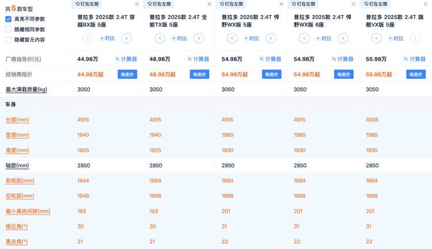Click 询底价 for 全能TX版
432x249 pixels.
199,74
